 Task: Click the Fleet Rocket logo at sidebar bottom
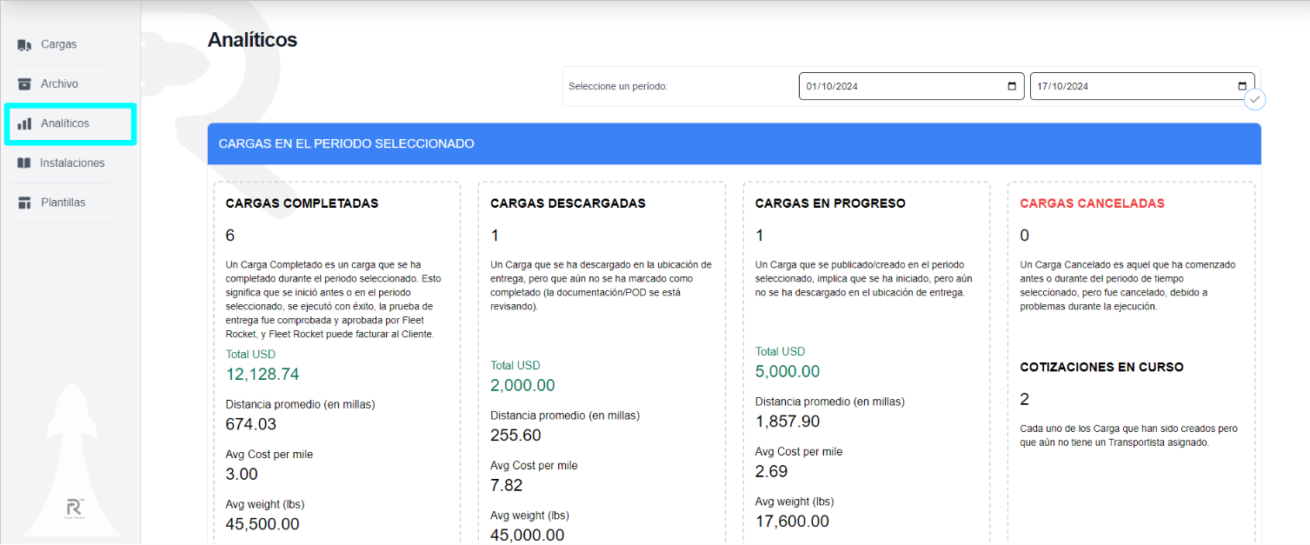coord(74,508)
